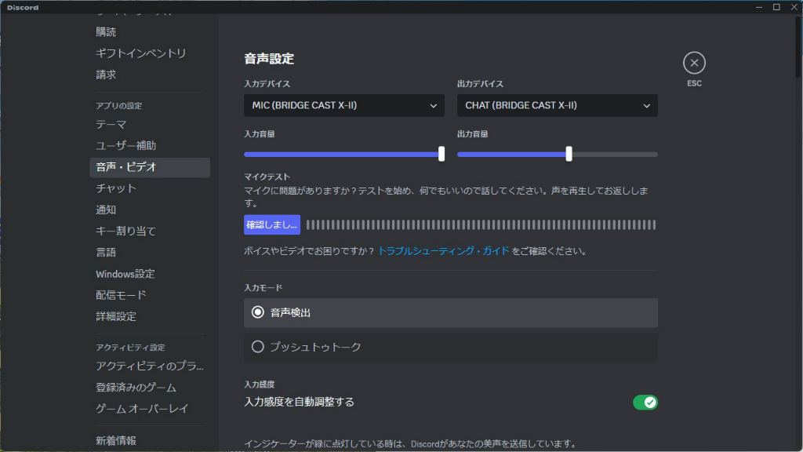This screenshot has height=452, width=803.
Task: Open the 出力デバイス CHAT dropdown
Action: coord(558,106)
